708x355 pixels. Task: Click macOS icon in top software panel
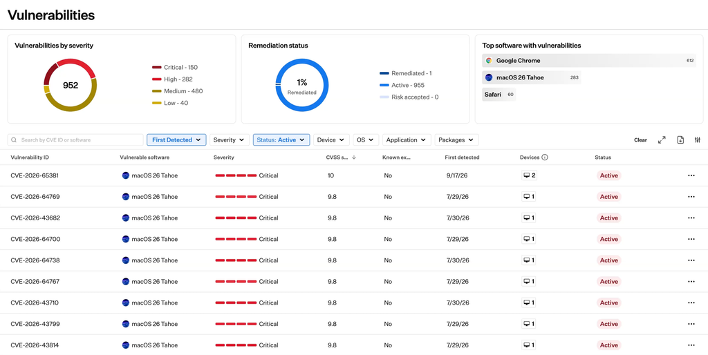click(x=489, y=77)
